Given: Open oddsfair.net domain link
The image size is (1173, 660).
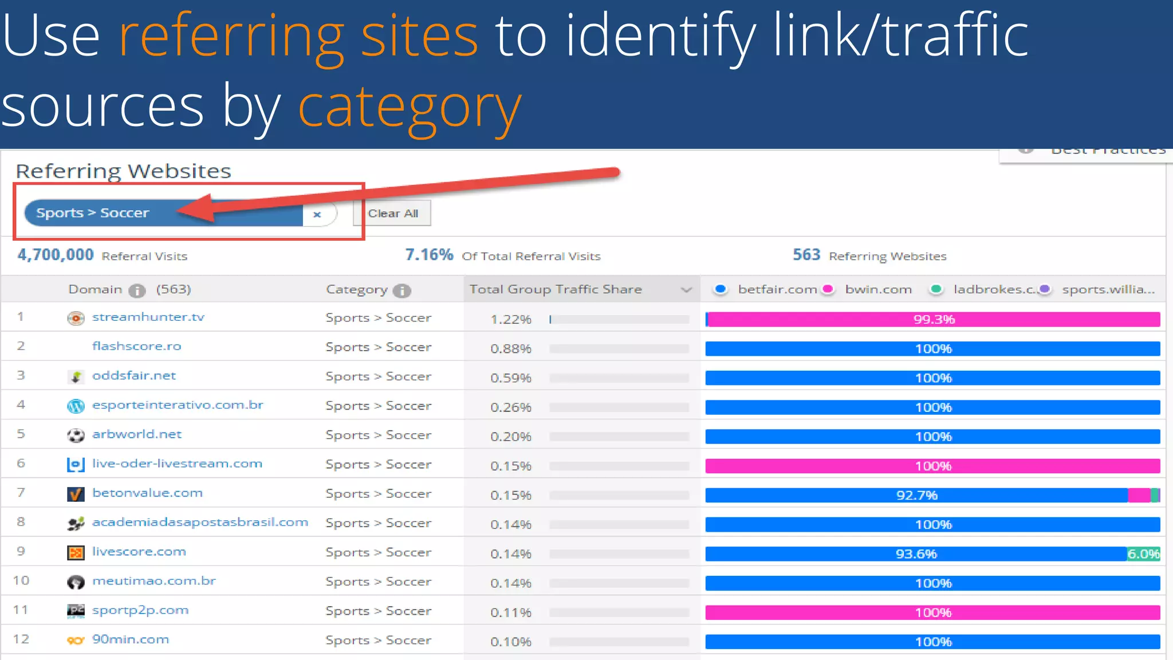Looking at the screenshot, I should [134, 375].
